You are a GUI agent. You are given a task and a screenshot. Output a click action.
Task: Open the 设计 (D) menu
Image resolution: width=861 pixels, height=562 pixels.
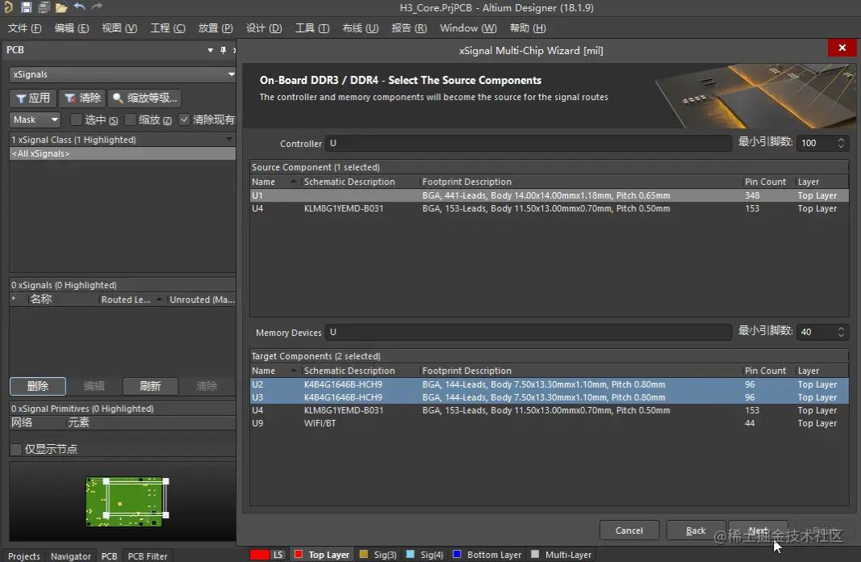(x=264, y=28)
